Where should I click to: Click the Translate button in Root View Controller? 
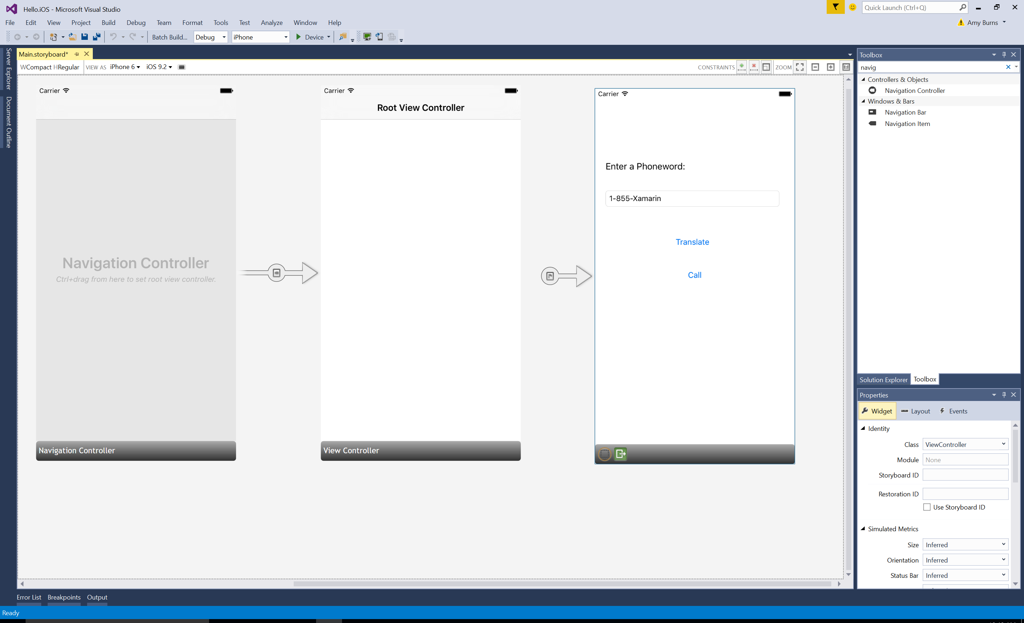tap(693, 242)
